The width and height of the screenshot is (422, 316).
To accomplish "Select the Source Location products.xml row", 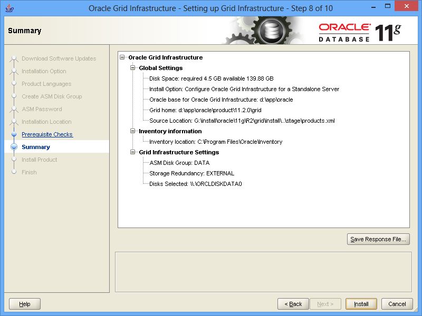I will 242,121.
